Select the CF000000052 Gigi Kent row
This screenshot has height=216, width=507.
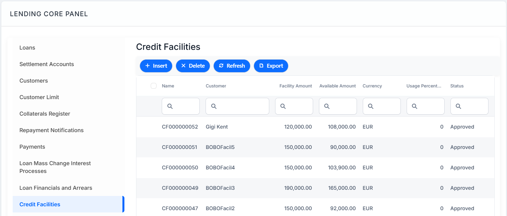(x=315, y=127)
